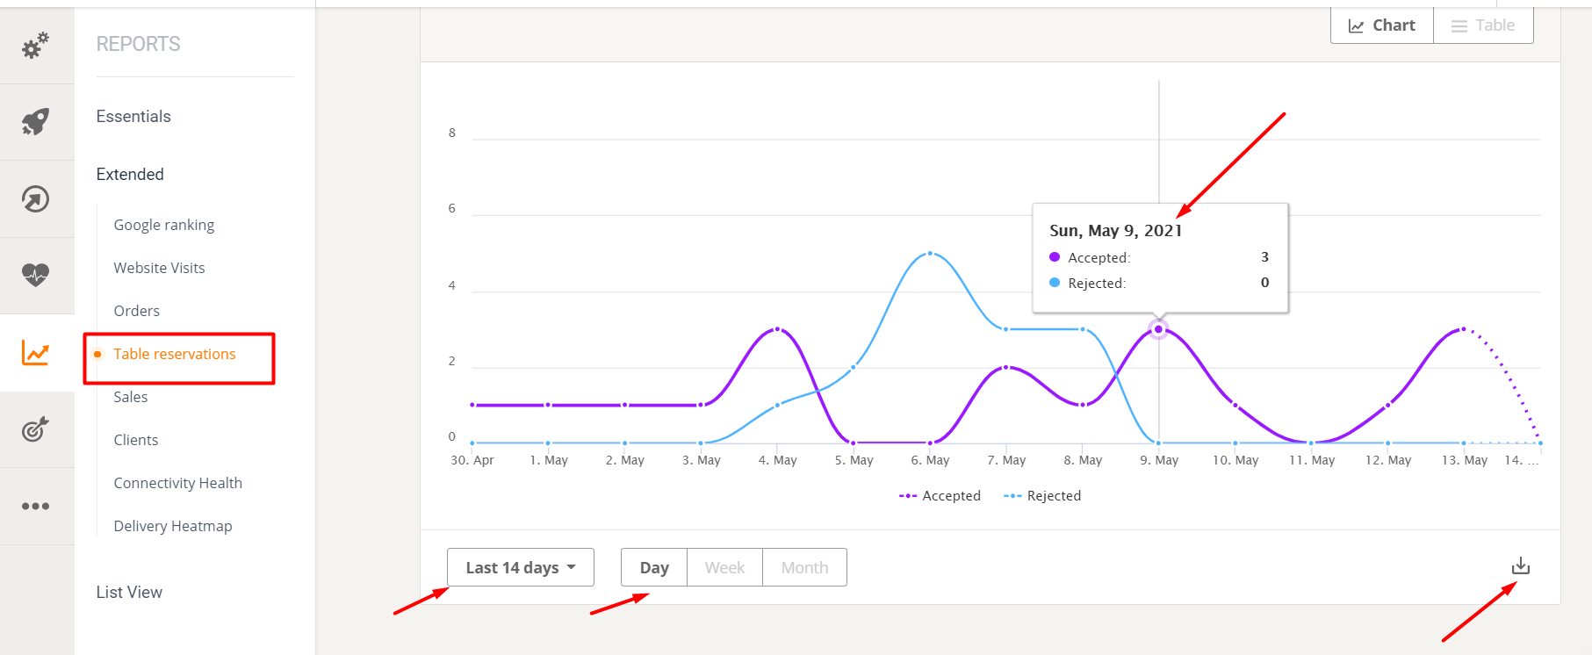
Task: Expand the Essentials reports section
Action: tap(133, 117)
